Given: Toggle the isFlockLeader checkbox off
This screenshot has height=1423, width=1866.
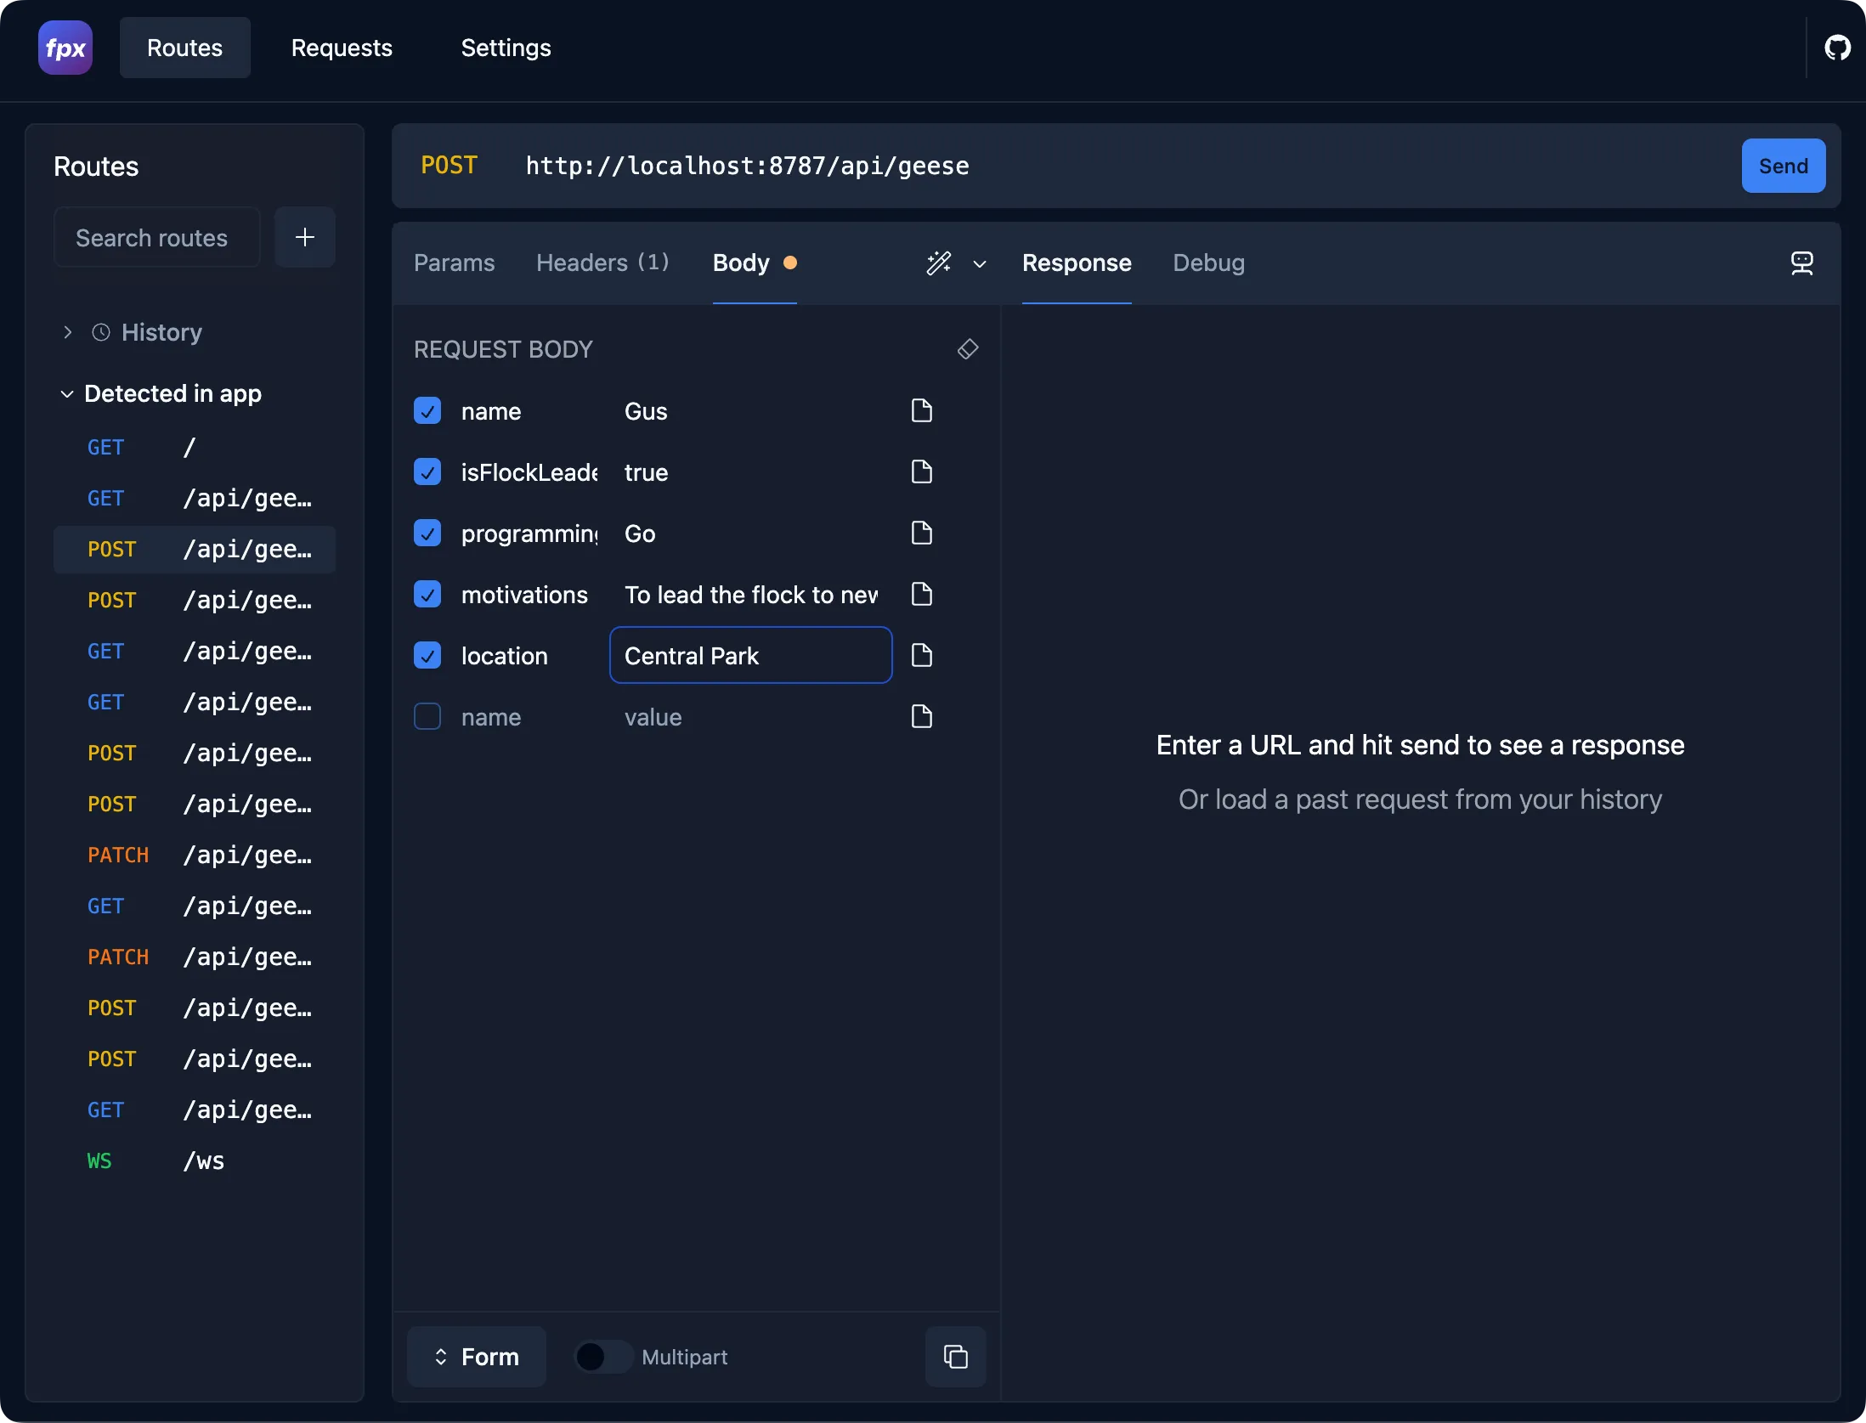Looking at the screenshot, I should click(426, 471).
